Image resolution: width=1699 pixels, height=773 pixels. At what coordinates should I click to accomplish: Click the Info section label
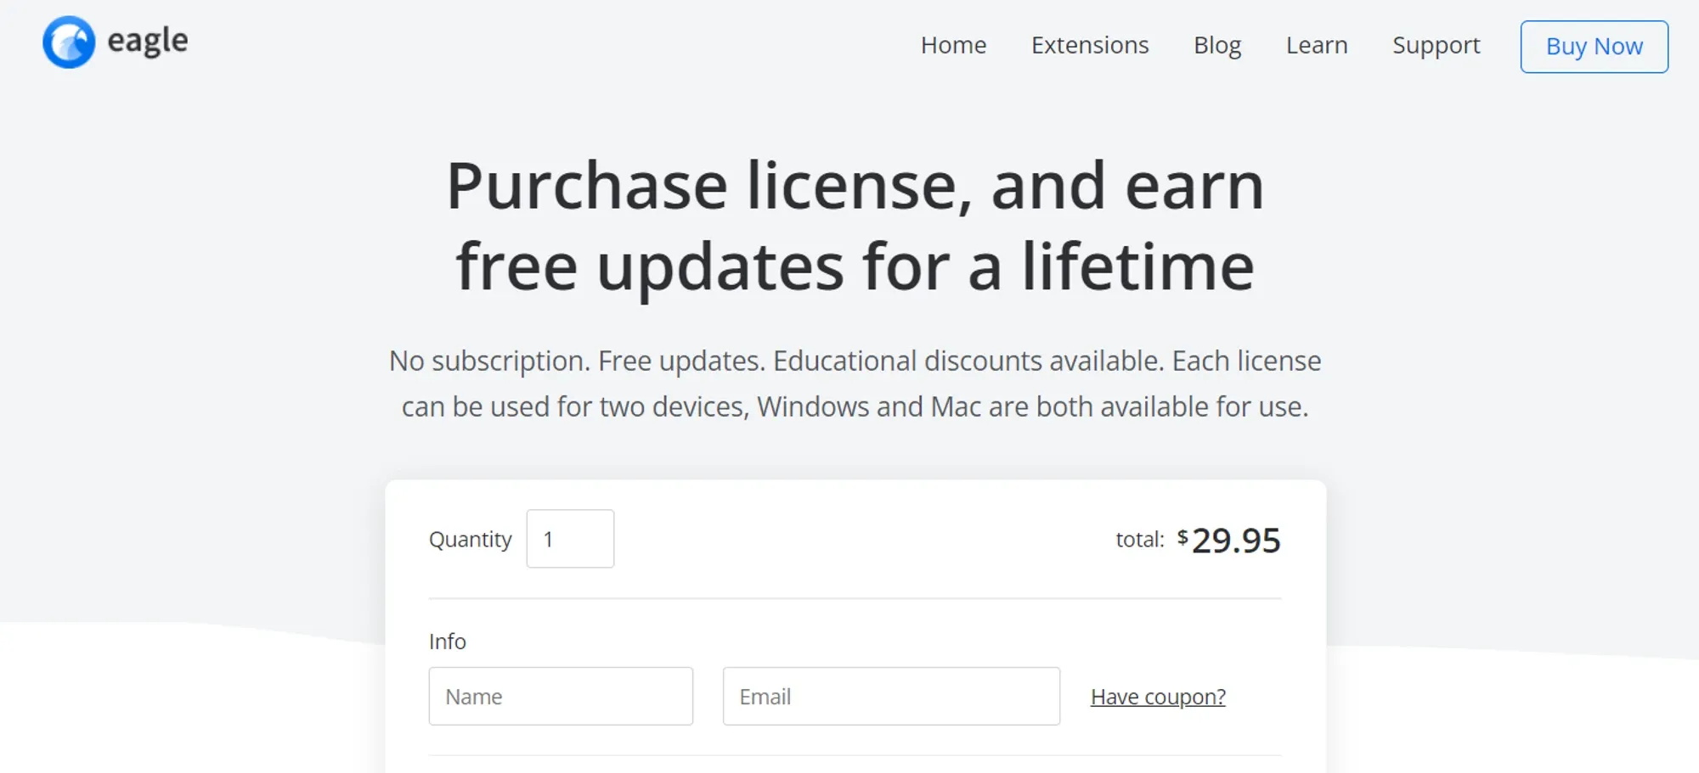(447, 641)
